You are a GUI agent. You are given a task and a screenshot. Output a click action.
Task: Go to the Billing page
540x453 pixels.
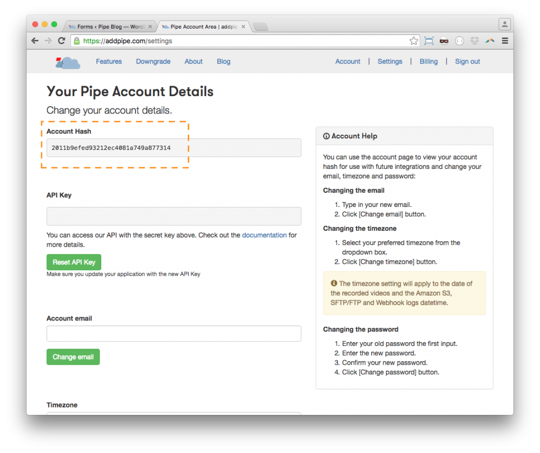(x=428, y=62)
